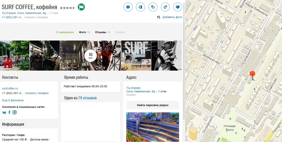Click Работает ежедневно 08:00–23:00 text
The width and height of the screenshot is (282, 142).
point(85,86)
